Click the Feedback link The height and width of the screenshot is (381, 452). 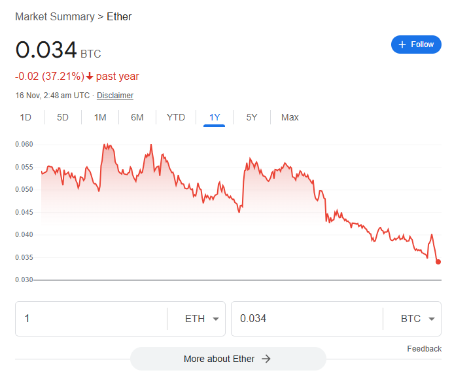pos(424,349)
